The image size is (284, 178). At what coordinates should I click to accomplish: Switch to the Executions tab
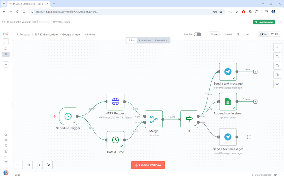pos(145,40)
